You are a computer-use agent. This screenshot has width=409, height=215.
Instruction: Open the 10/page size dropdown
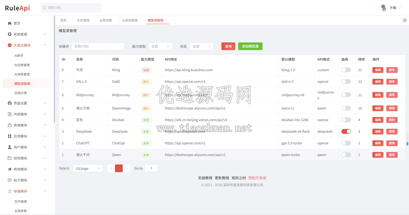click(x=88, y=168)
